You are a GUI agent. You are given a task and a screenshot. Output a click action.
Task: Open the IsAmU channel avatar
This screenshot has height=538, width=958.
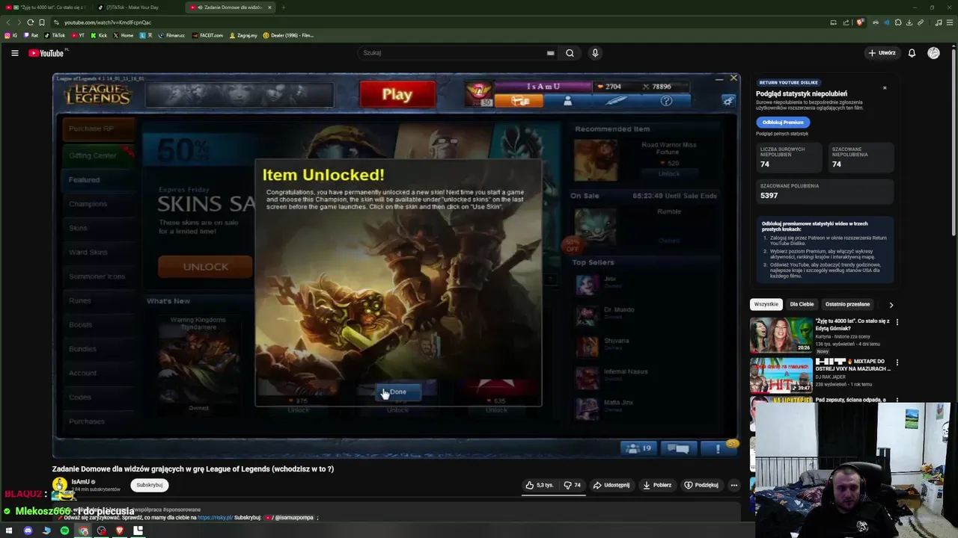(x=60, y=485)
